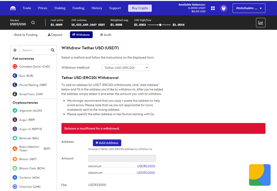Open the chart view icon button
The image size is (277, 191).
coord(261,22)
